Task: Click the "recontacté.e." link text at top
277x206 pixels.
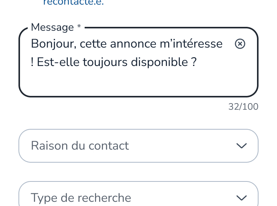Action: (x=73, y=3)
